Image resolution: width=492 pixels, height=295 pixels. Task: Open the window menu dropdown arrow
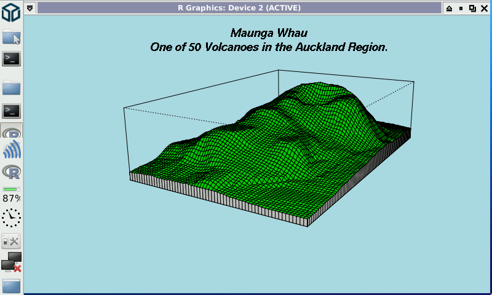[x=30, y=8]
